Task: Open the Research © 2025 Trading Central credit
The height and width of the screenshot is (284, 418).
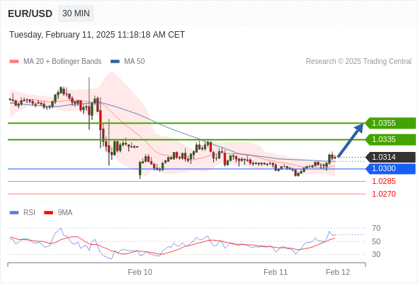Action: click(x=358, y=62)
